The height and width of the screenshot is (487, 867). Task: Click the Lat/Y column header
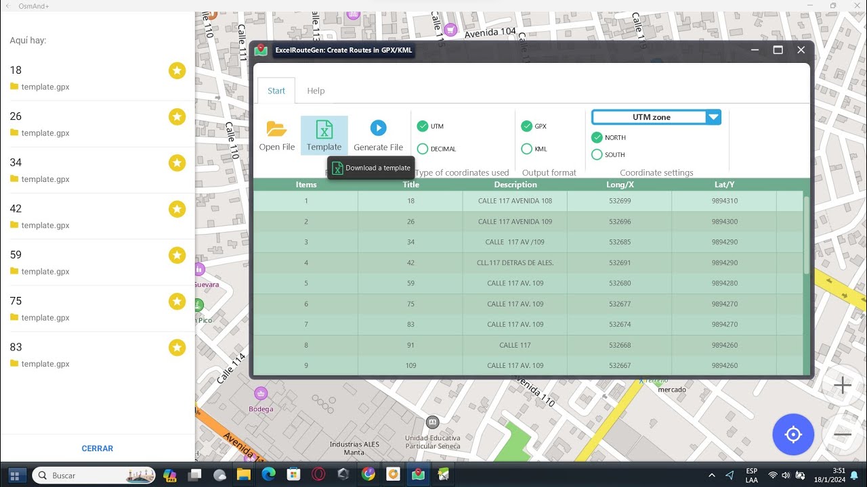(x=724, y=185)
